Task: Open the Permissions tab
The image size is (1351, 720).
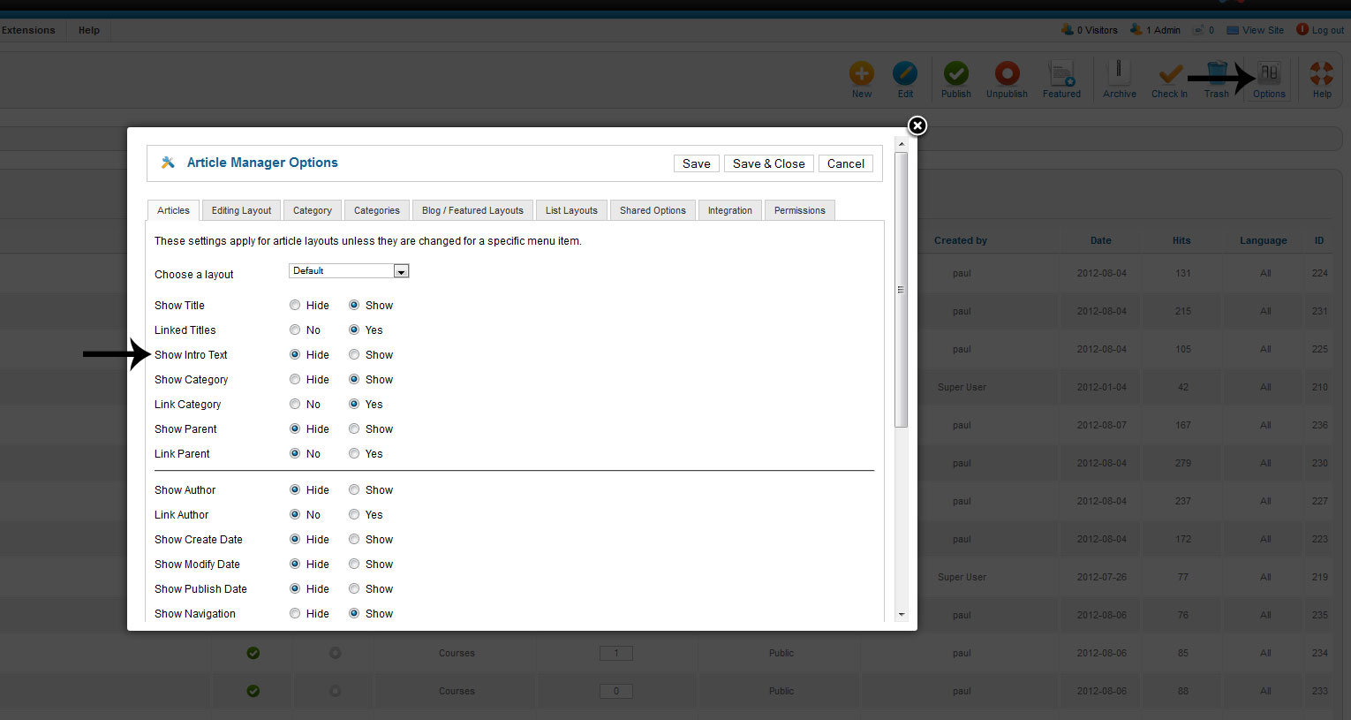Action: coord(800,210)
